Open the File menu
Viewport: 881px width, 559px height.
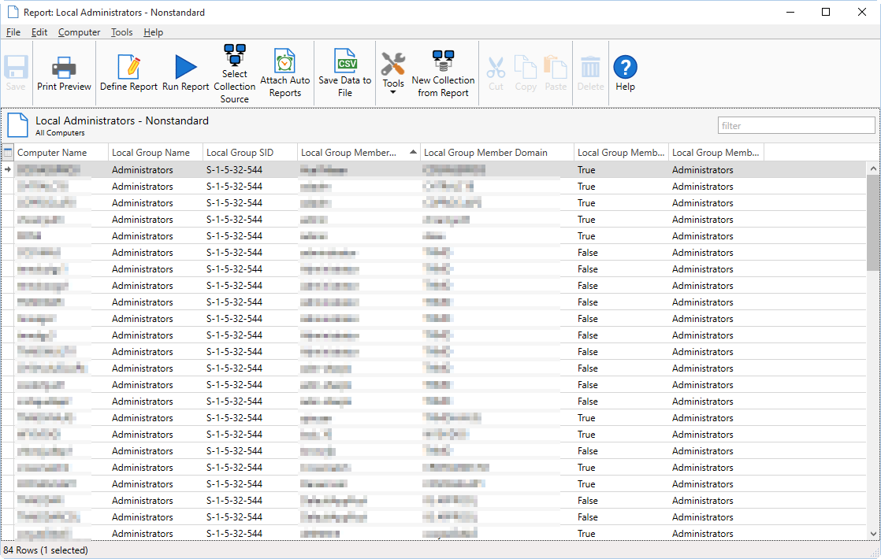point(13,32)
